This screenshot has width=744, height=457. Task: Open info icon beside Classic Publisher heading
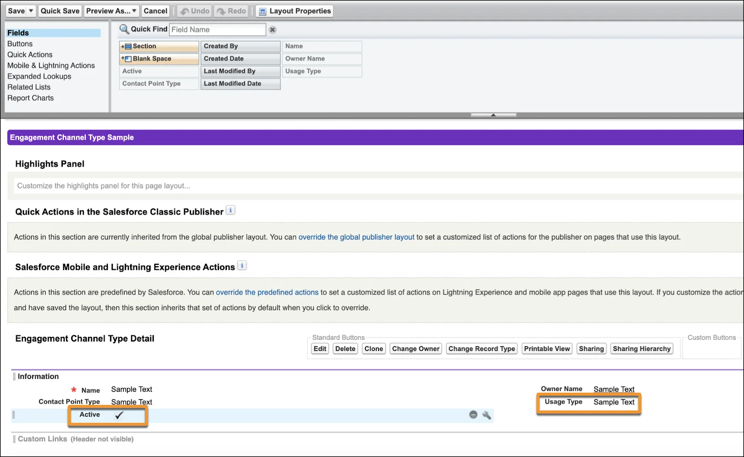tap(231, 210)
